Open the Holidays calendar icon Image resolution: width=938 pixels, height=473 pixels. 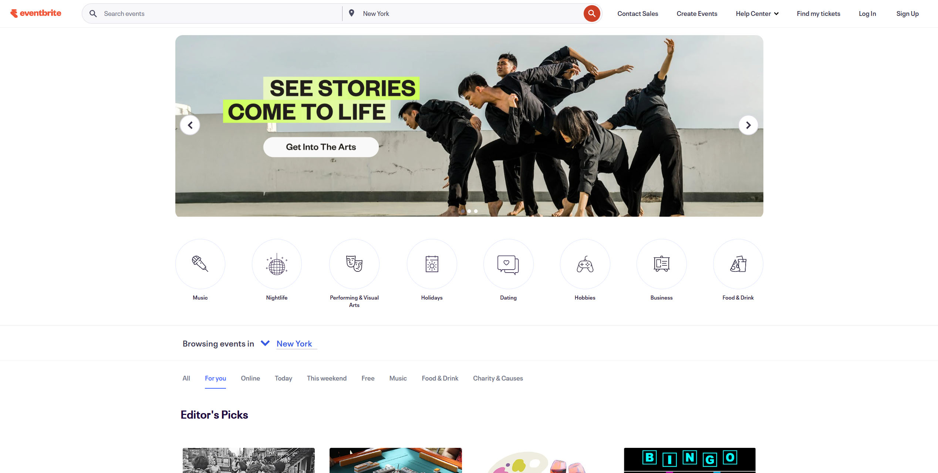[x=432, y=264]
